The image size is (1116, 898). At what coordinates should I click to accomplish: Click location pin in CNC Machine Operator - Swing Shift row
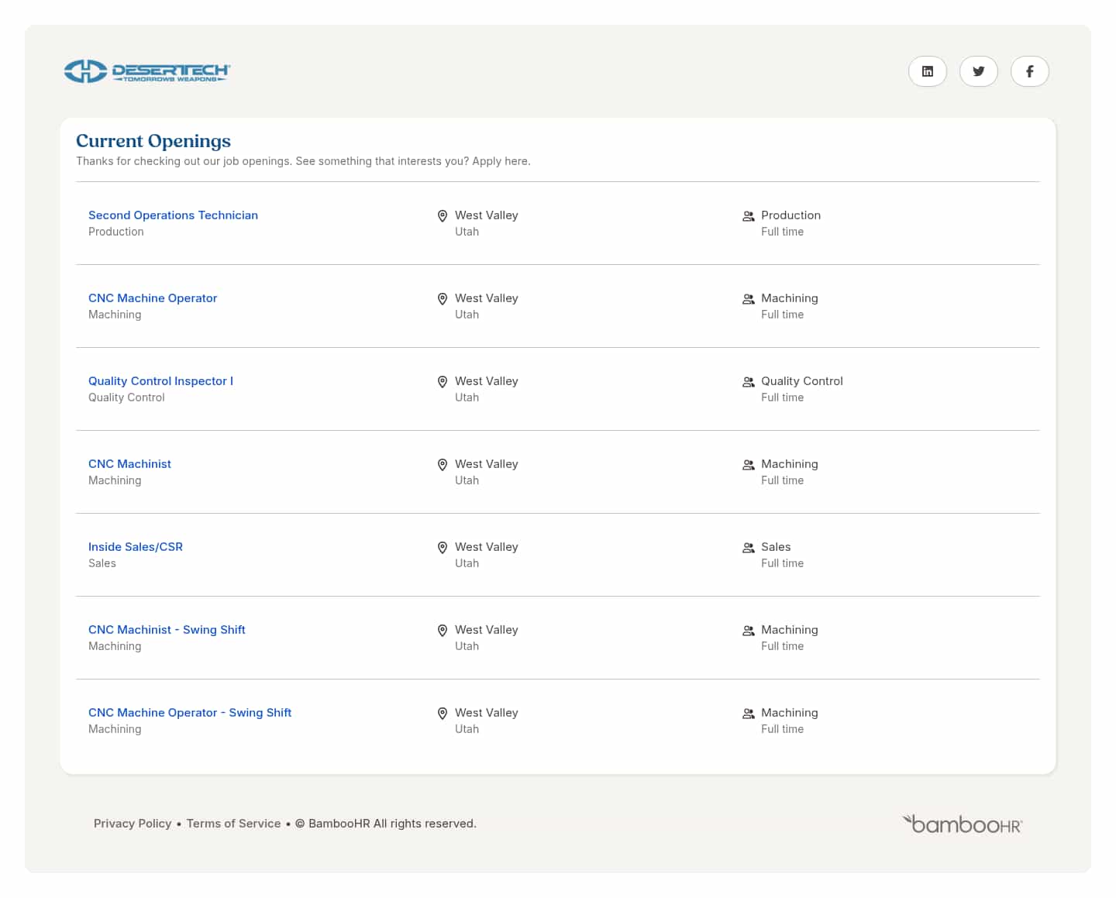443,714
